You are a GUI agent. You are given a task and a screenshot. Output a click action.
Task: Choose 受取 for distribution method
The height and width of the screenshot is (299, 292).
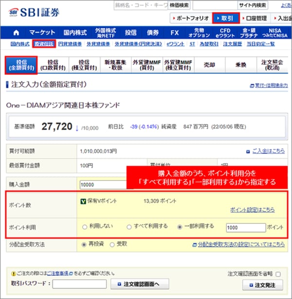pos(112,245)
